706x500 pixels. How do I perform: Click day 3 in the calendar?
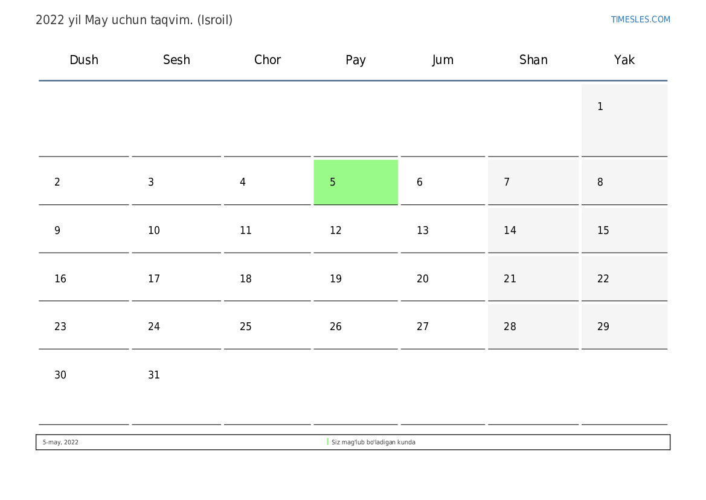click(176, 182)
